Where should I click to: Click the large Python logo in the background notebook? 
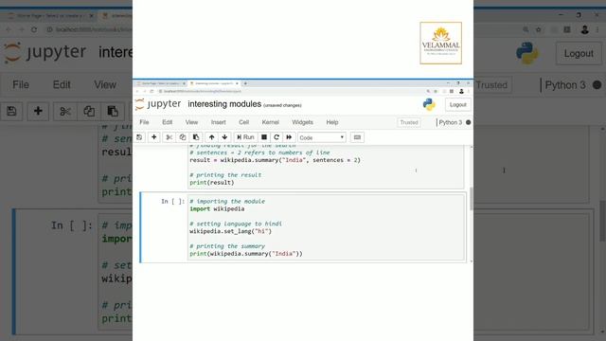click(x=527, y=53)
